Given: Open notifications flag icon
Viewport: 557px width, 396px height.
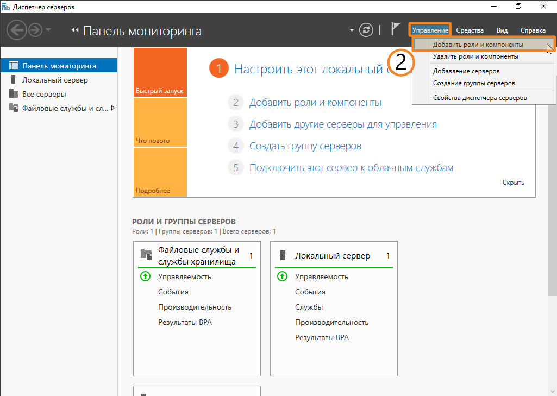Looking at the screenshot, I should point(396,30).
